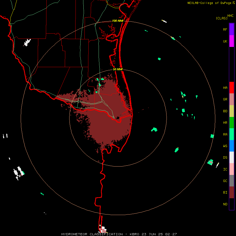Click the RF purple legend swatch

pyautogui.click(x=232, y=29)
